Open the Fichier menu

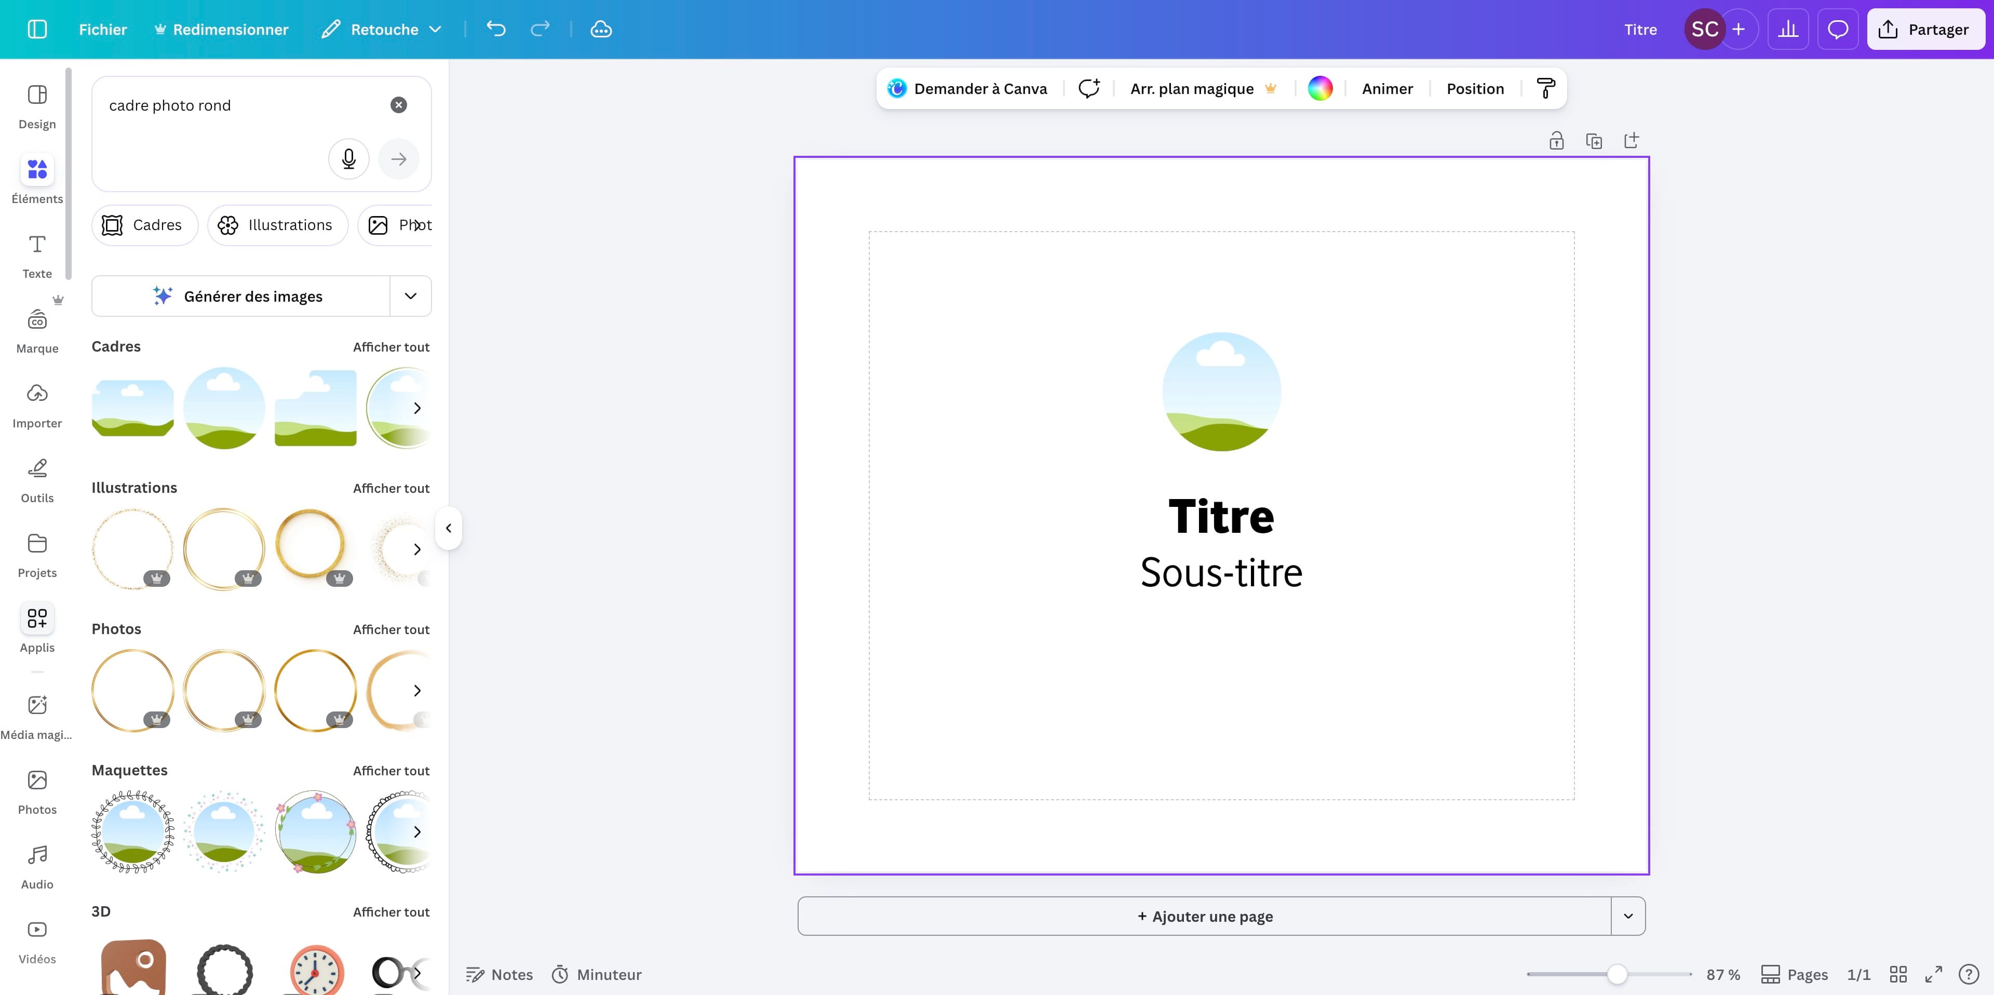103,30
